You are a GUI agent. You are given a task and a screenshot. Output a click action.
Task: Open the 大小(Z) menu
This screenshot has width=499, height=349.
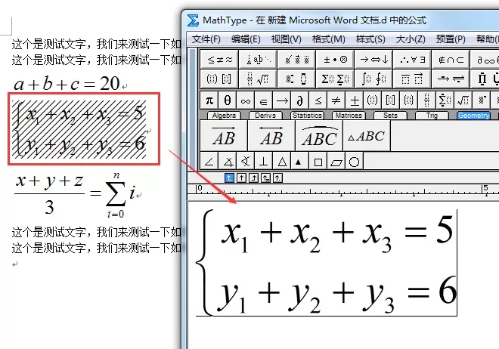coord(411,39)
